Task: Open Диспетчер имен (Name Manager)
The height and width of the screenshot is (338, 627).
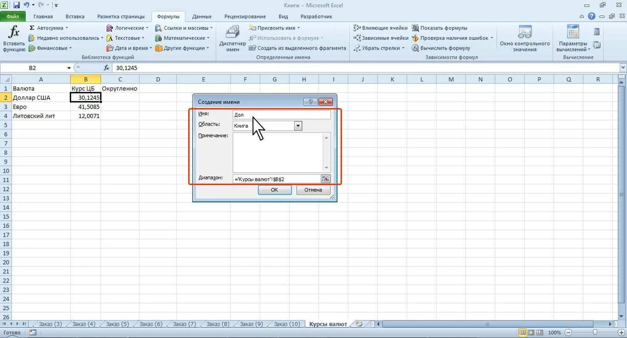Action: [x=233, y=39]
